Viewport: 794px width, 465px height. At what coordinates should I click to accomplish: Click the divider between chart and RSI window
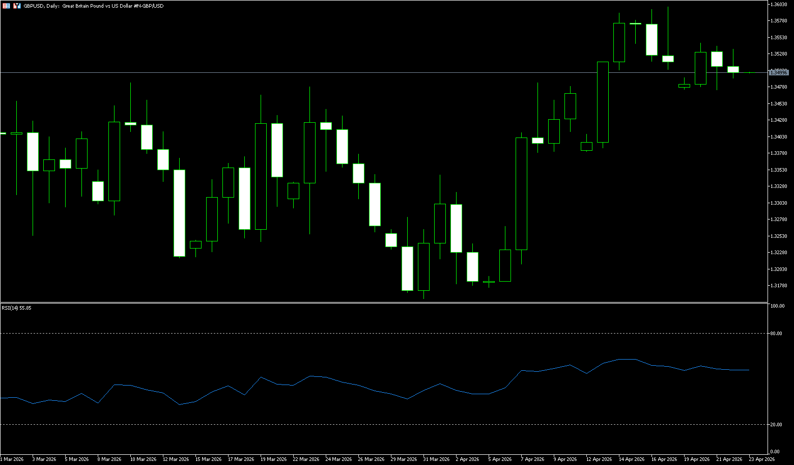point(382,303)
